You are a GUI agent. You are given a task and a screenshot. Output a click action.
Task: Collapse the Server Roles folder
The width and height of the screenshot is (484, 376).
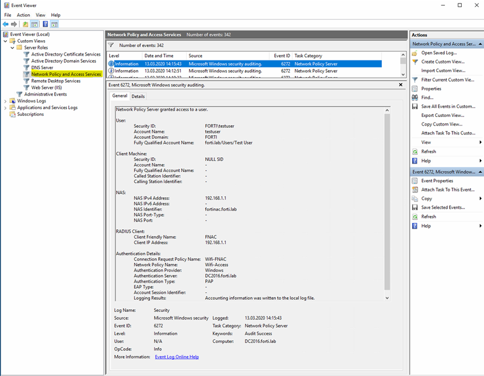click(x=12, y=48)
